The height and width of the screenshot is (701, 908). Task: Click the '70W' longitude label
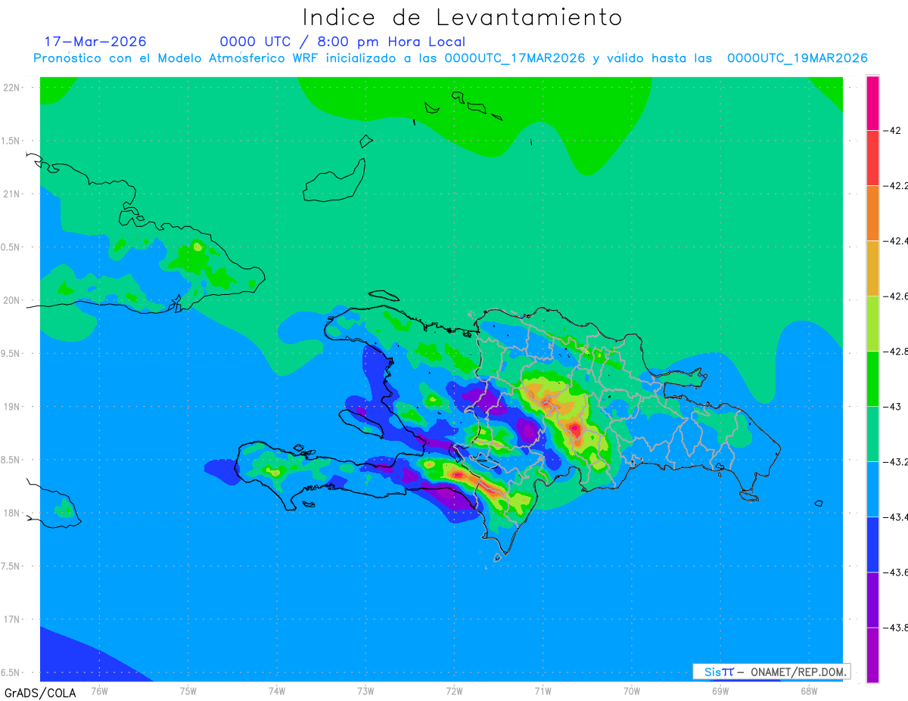[x=632, y=691]
